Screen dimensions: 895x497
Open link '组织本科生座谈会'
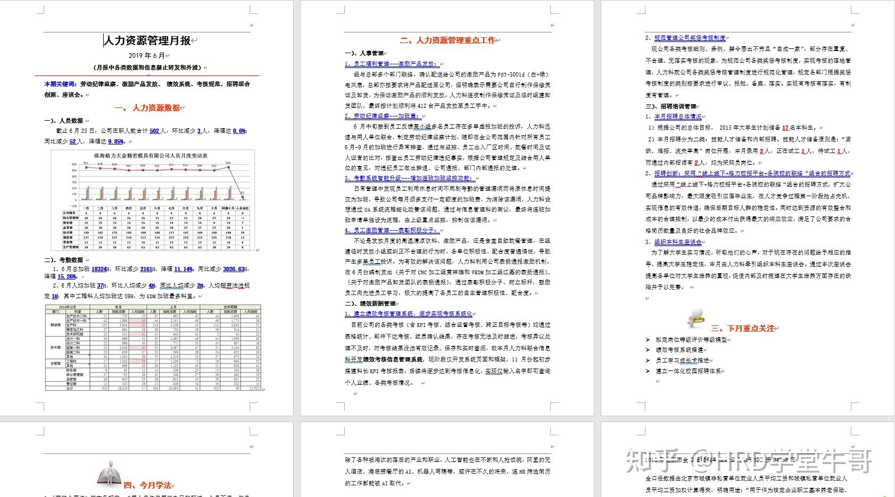(x=677, y=242)
